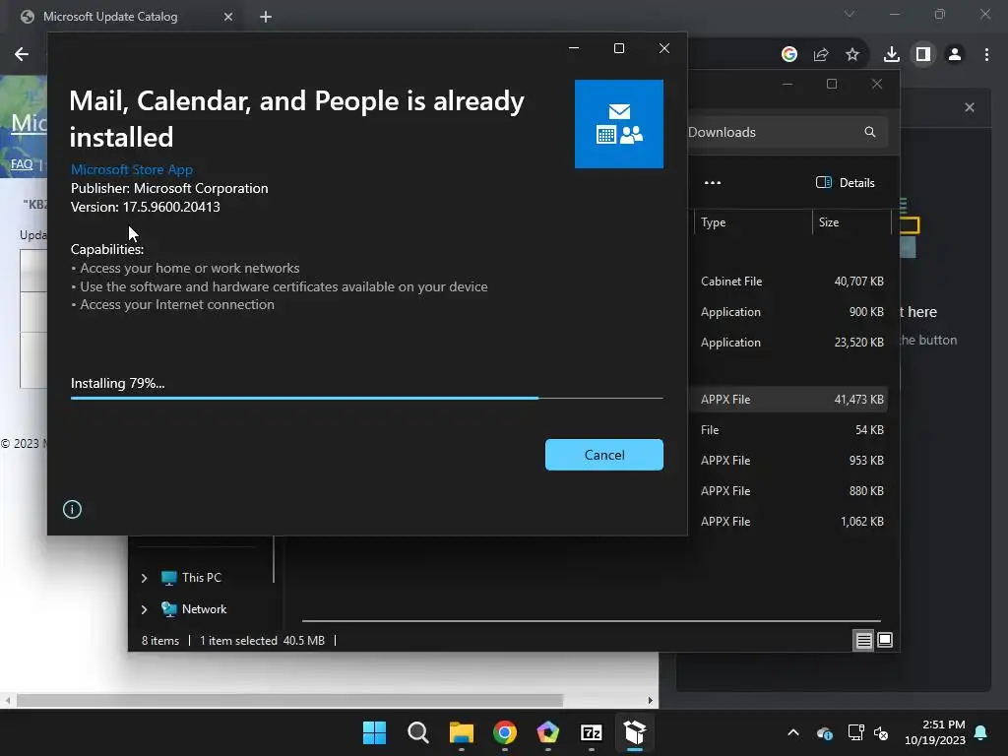Open Windows taskbar Search
The height and width of the screenshot is (756, 1008).
pyautogui.click(x=417, y=732)
